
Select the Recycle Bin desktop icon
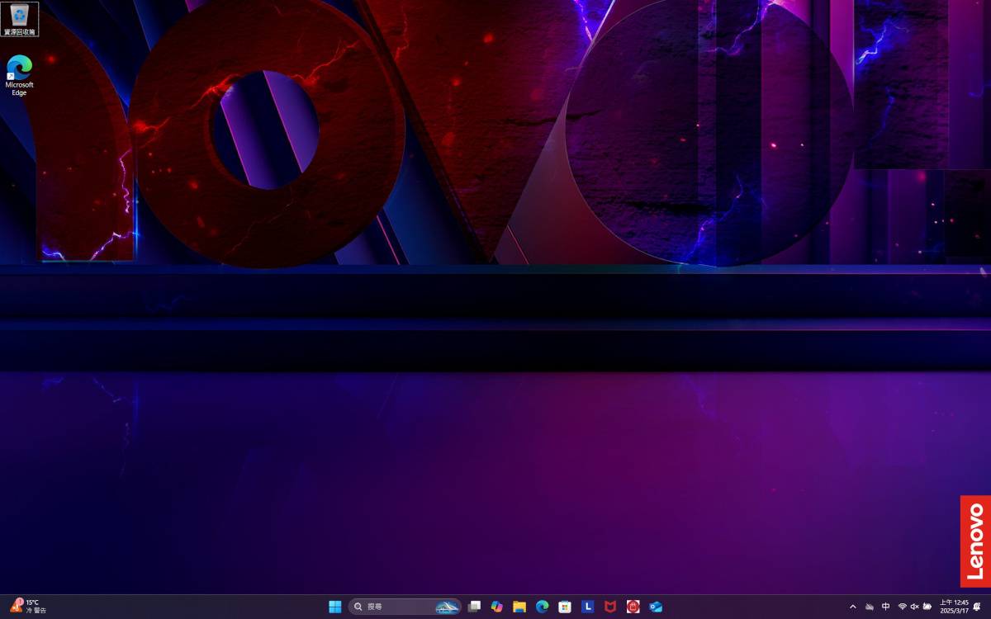click(20, 19)
